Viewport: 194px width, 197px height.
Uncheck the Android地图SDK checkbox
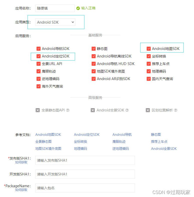[149, 49]
